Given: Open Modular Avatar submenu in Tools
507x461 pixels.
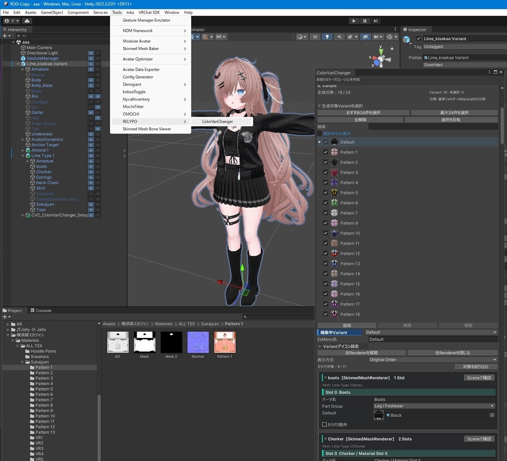Looking at the screenshot, I should point(151,42).
